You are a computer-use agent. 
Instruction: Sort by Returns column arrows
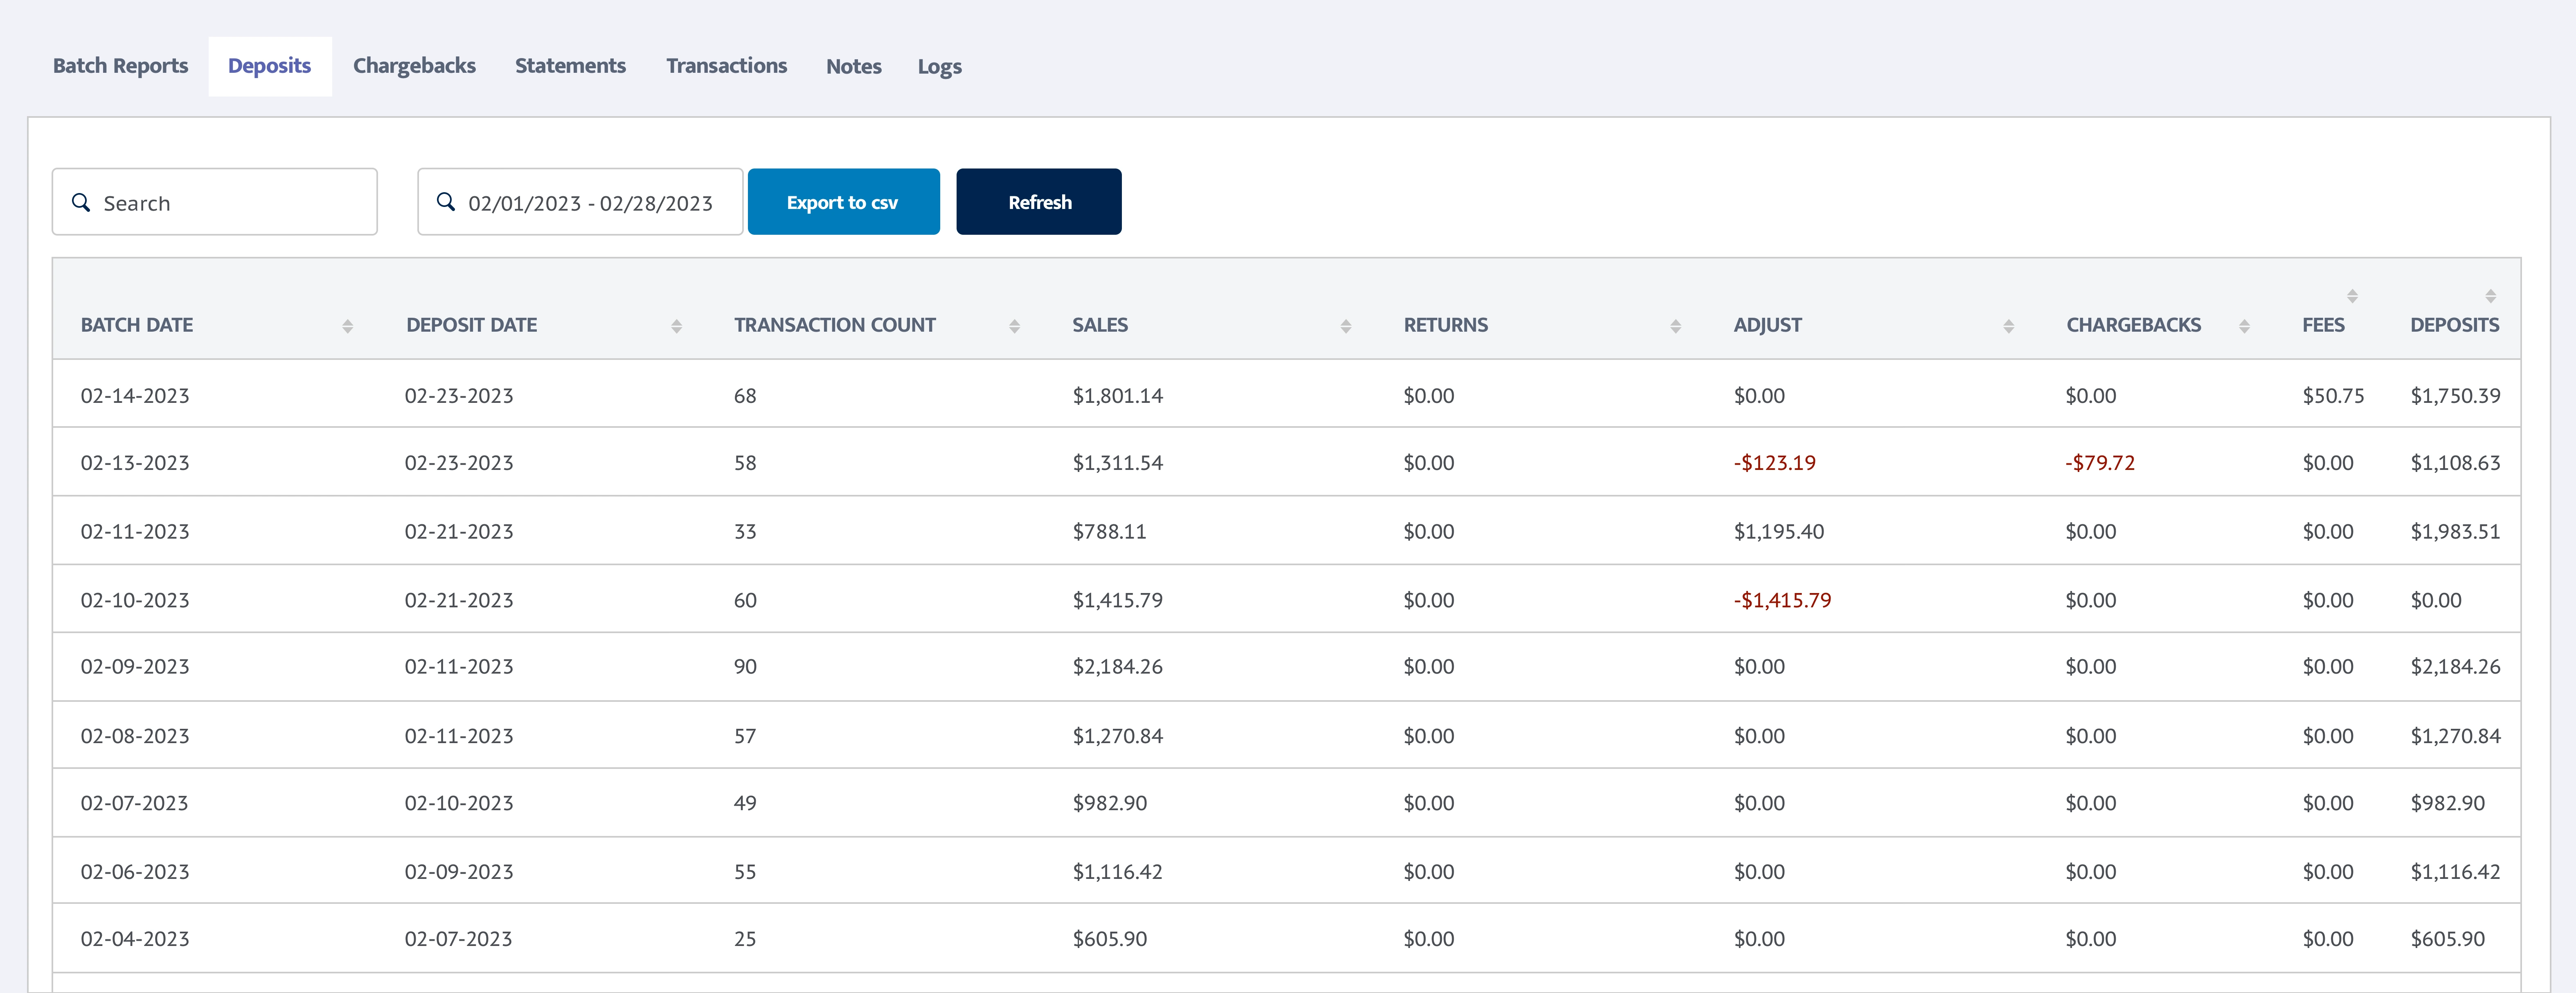[1675, 326]
